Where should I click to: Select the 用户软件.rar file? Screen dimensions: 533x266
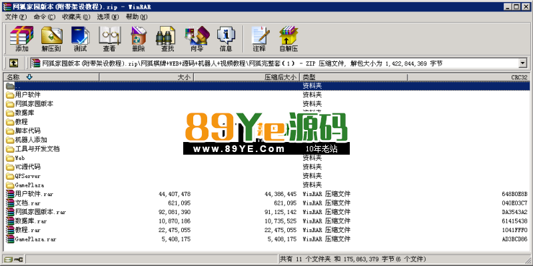pyautogui.click(x=34, y=194)
